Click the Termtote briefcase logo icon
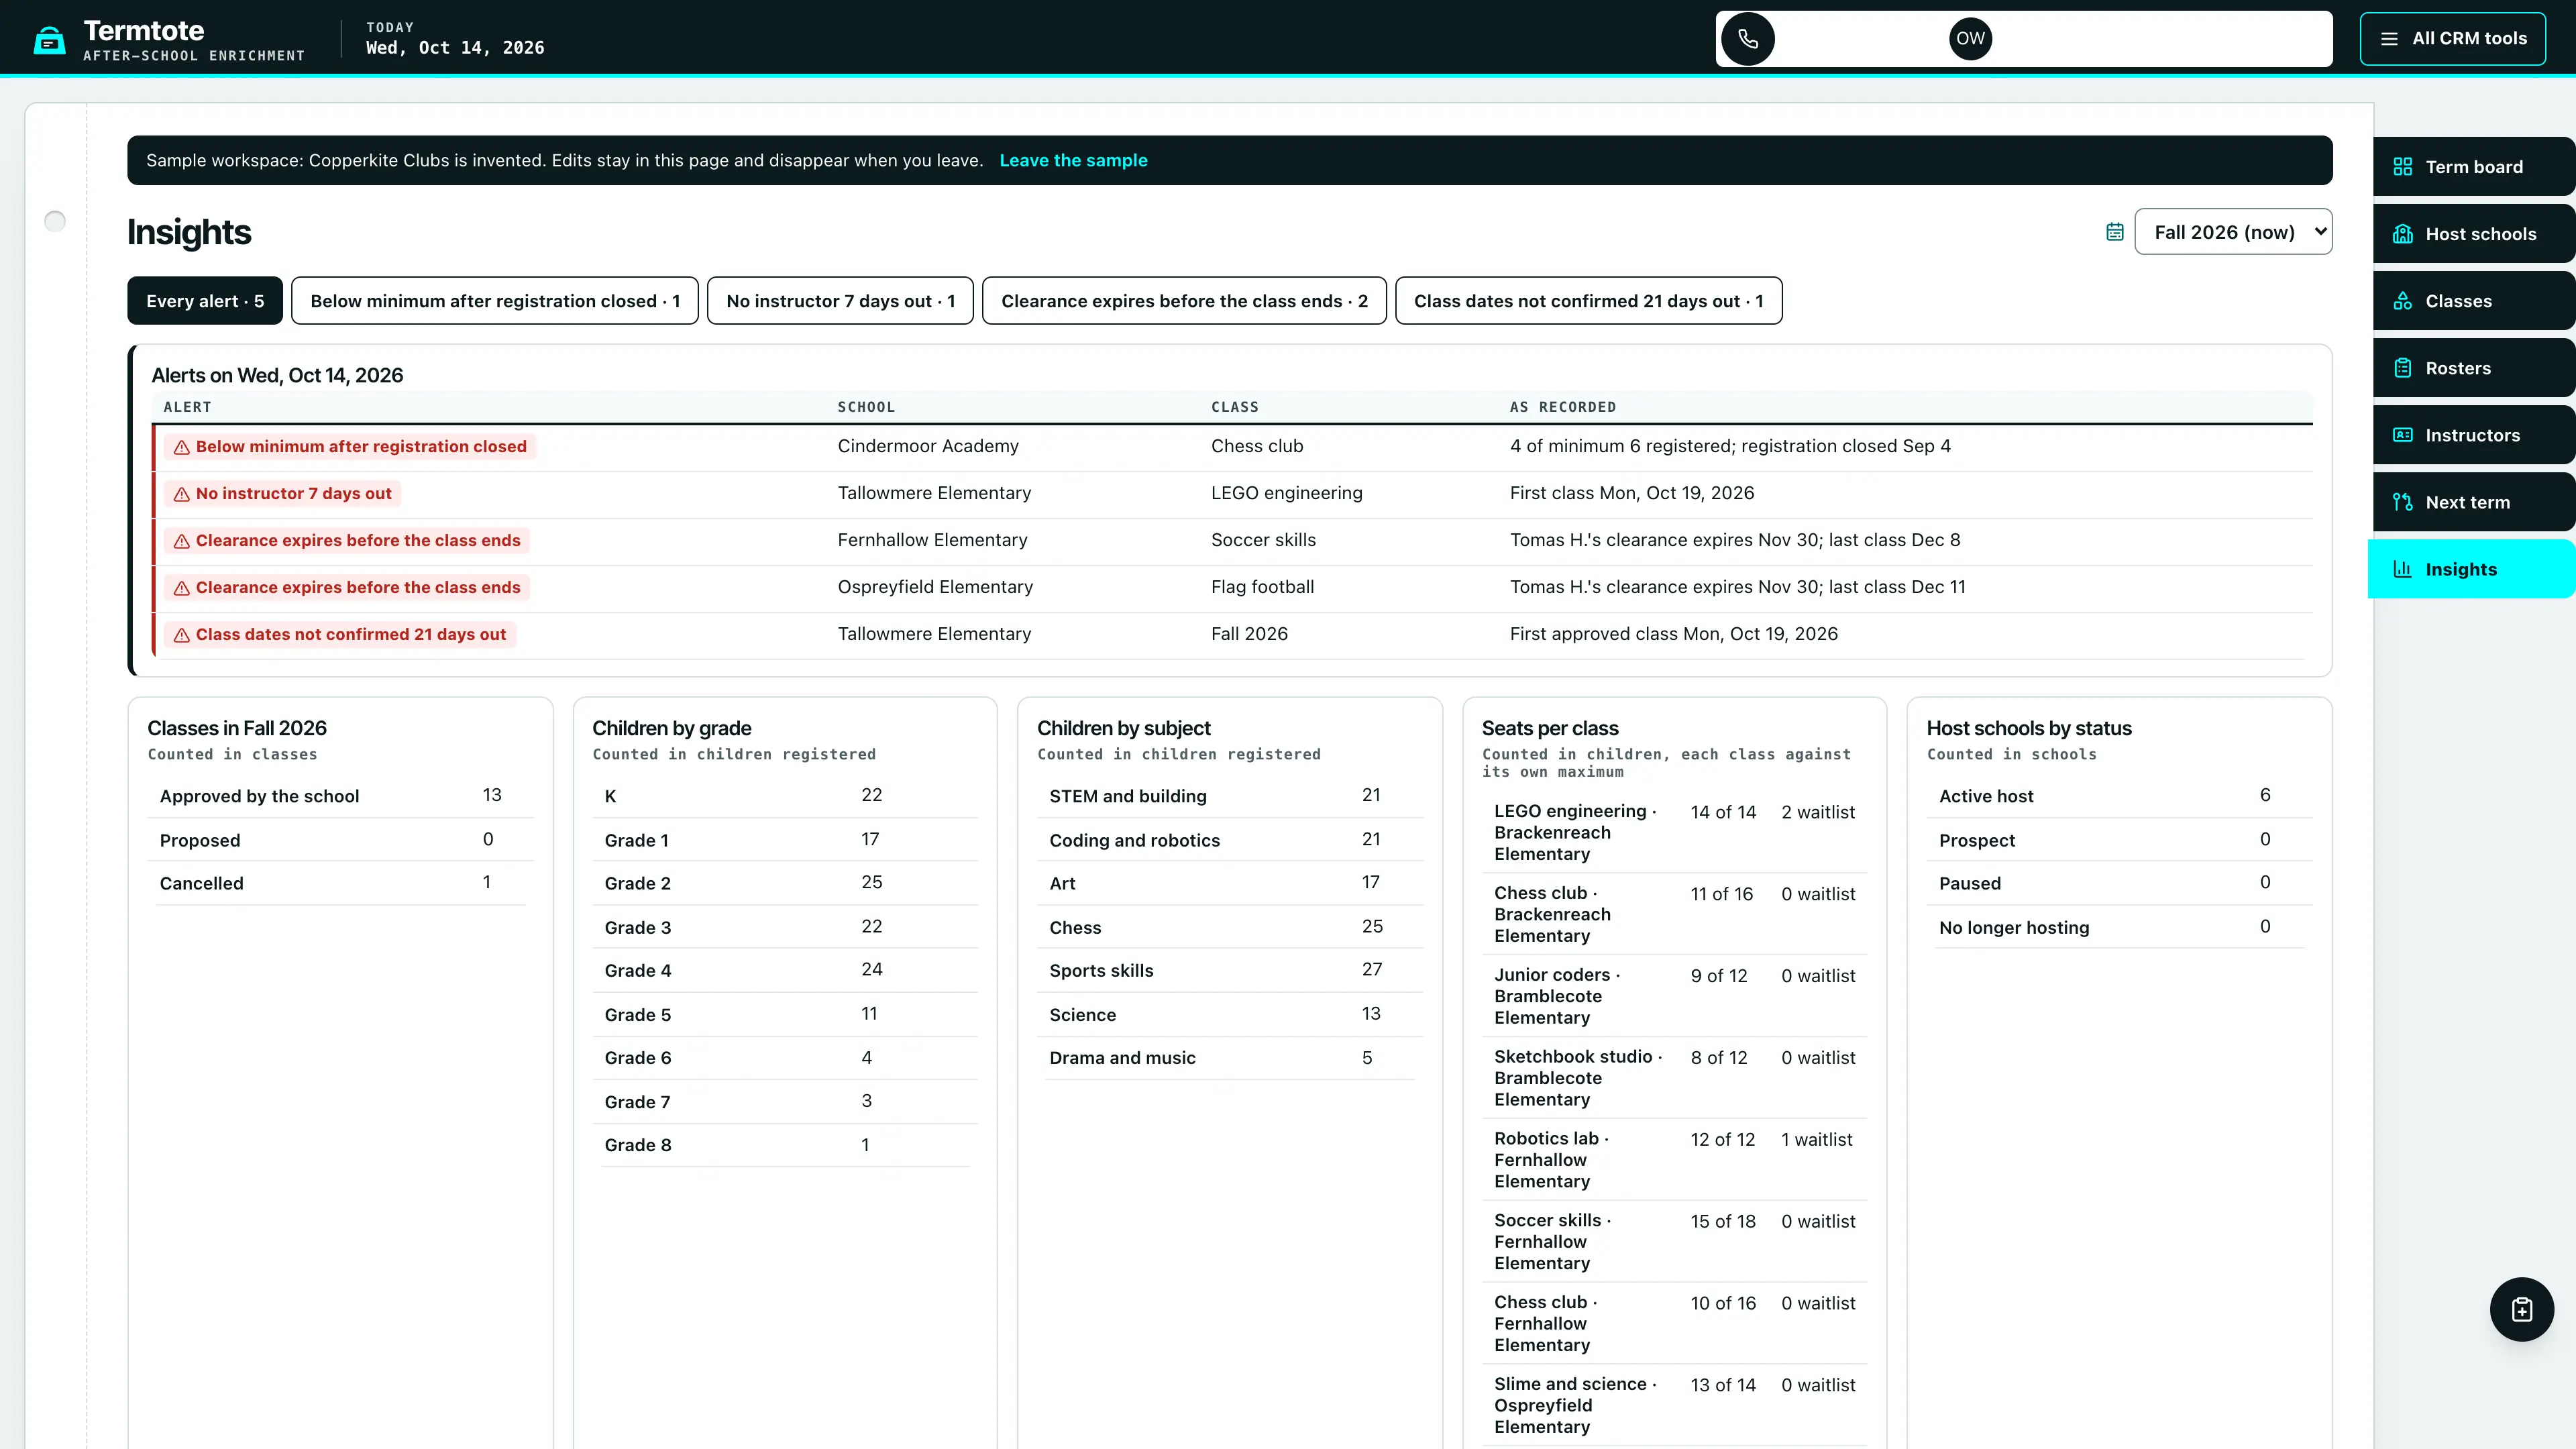 (49, 40)
